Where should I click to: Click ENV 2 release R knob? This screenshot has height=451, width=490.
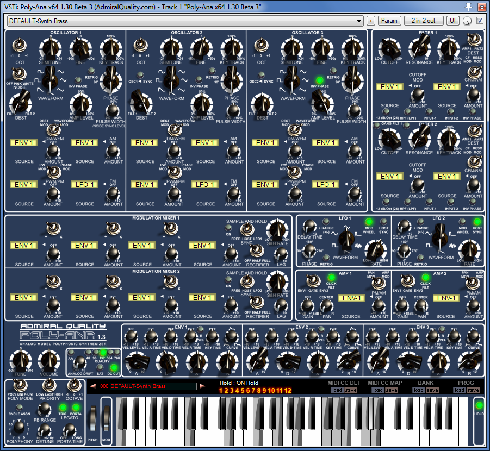click(x=348, y=361)
